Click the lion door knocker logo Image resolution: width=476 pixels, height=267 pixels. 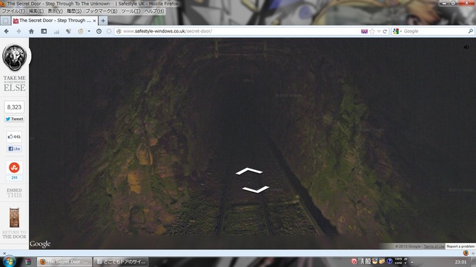point(14,57)
